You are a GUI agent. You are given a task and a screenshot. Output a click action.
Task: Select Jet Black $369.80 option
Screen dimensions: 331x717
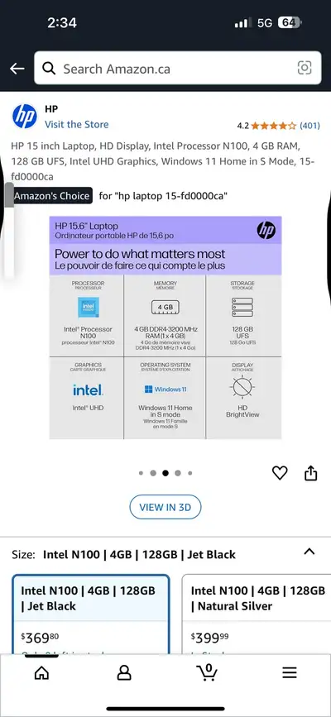tap(91, 614)
